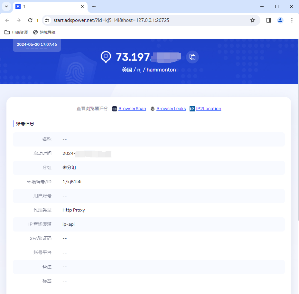299x294 pixels.
Task: Click the 账号平台 label
Action: (42, 252)
